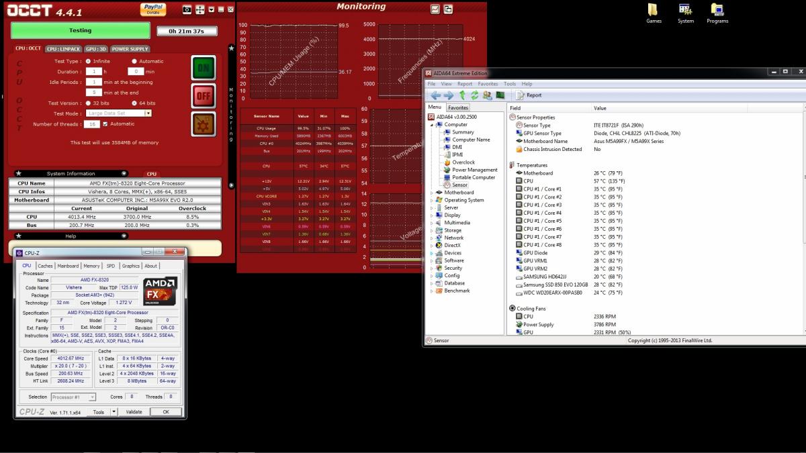This screenshot has height=453, width=806.
Task: Switch to the CPU:LINPACK tab in OCCT
Action: click(64, 49)
